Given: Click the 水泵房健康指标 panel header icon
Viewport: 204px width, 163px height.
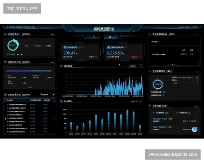Looking at the screenshot, I should coord(150,34).
